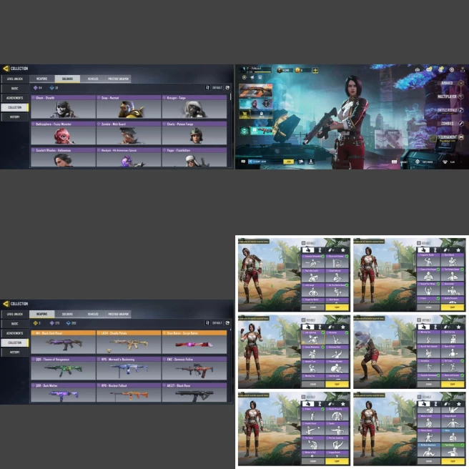Click the megaphone announcements icon under the profile
This screenshot has width=469, height=469.
252,77
